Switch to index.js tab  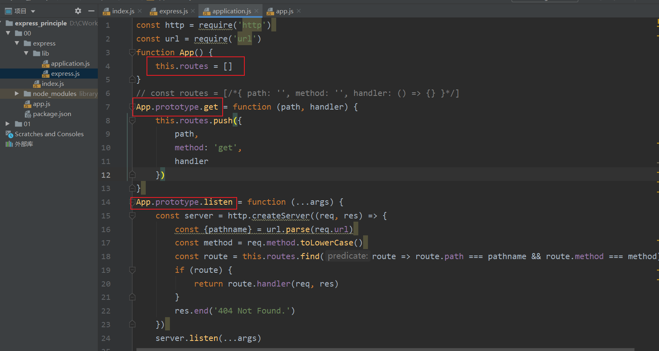pyautogui.click(x=123, y=11)
